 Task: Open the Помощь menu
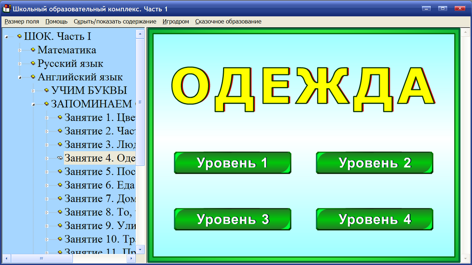tap(56, 22)
